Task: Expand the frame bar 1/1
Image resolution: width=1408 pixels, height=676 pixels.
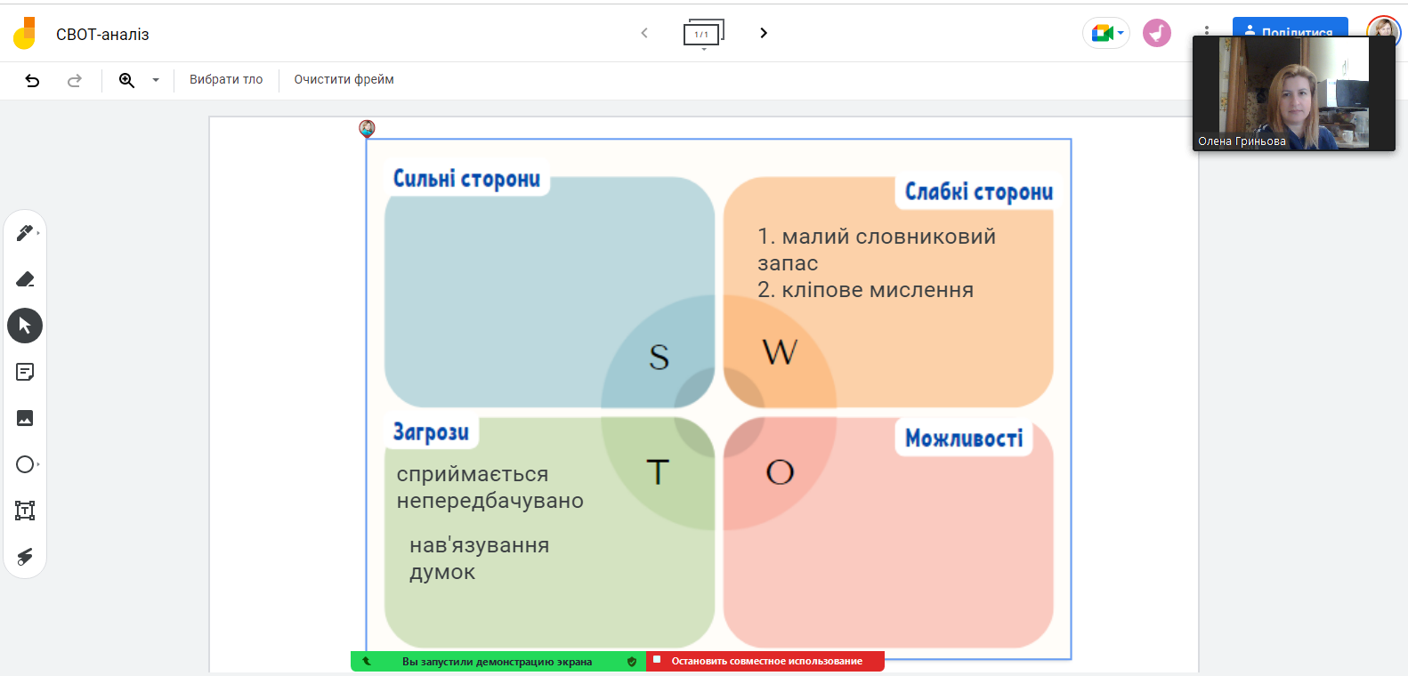Action: click(x=703, y=34)
